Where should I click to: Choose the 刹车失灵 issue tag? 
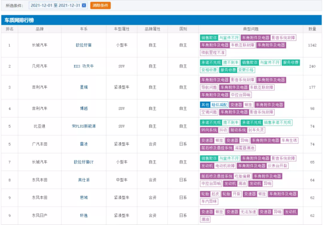point(265,130)
